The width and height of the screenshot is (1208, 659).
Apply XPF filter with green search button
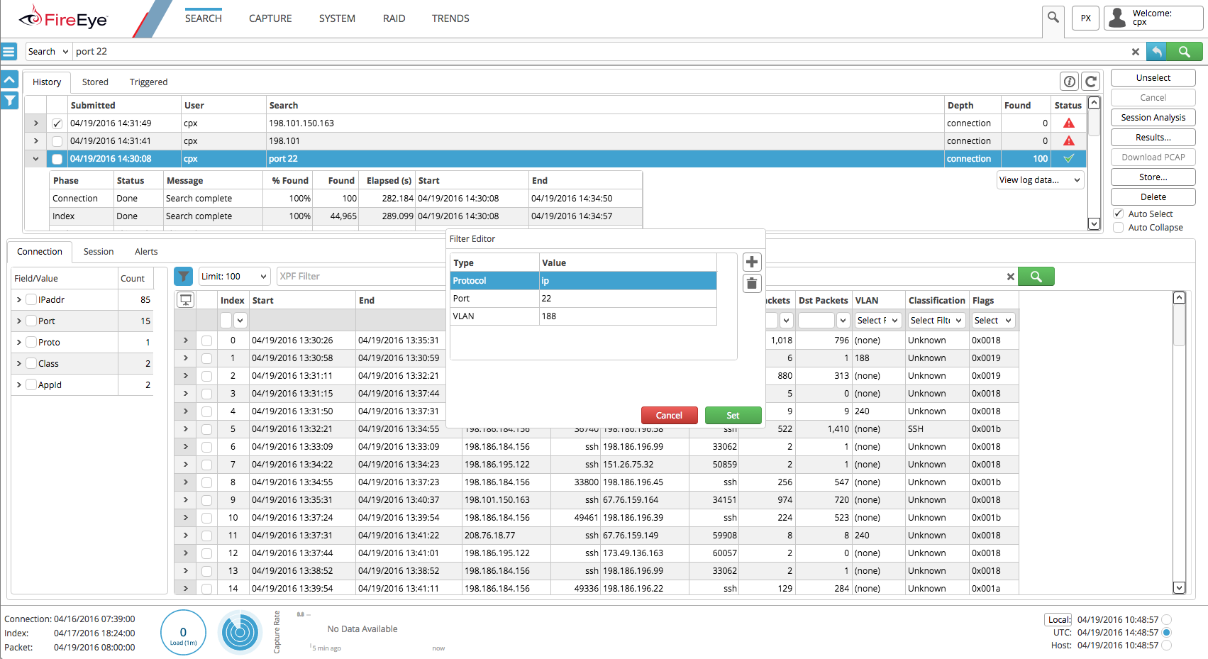(x=1036, y=277)
